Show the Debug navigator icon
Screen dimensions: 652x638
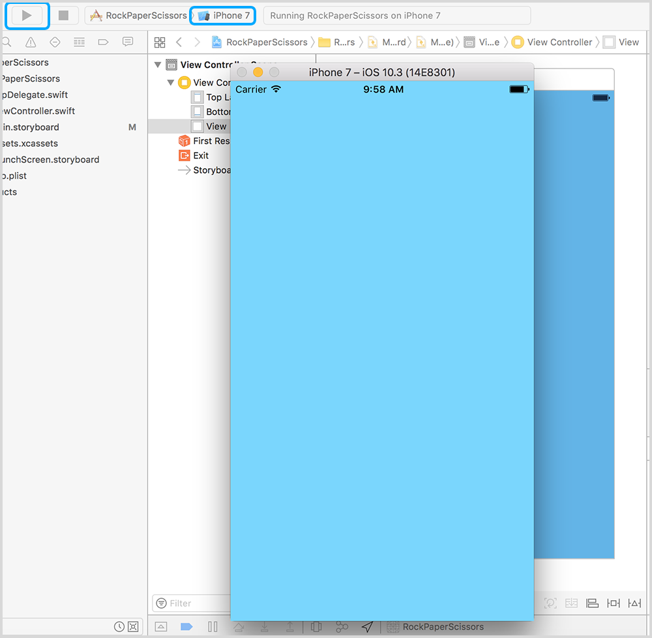point(79,42)
